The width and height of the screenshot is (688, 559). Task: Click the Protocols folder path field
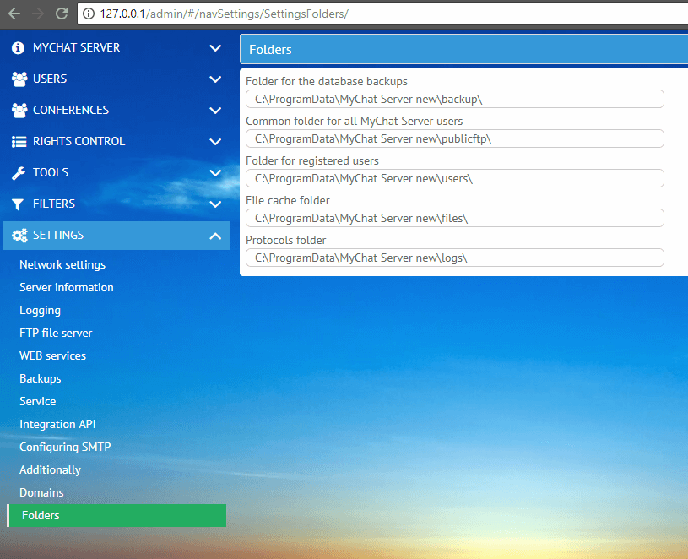(x=454, y=258)
